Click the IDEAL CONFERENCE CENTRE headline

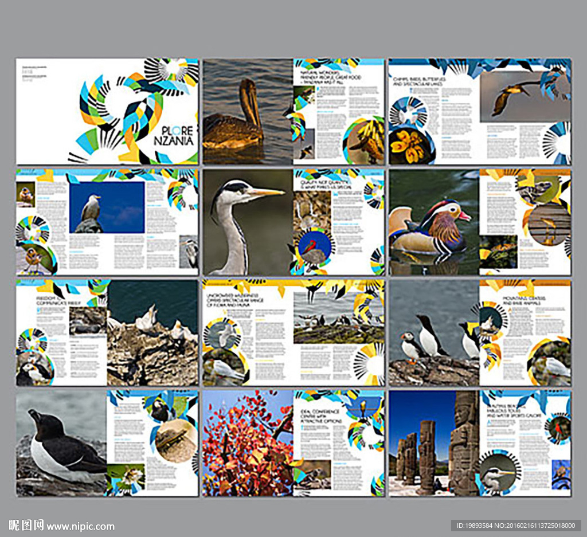coord(320,416)
